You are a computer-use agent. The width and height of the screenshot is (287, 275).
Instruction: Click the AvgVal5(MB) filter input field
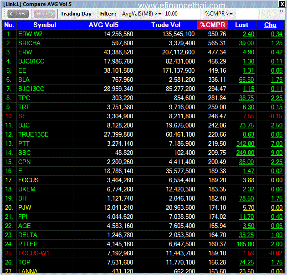click(x=182, y=14)
